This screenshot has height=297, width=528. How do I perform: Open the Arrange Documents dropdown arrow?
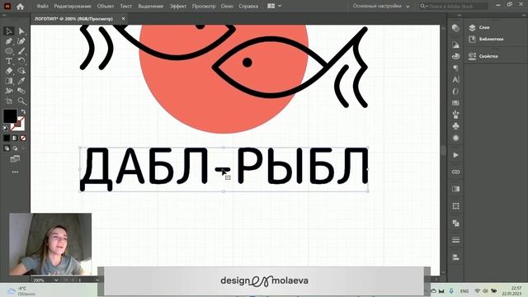[280, 6]
